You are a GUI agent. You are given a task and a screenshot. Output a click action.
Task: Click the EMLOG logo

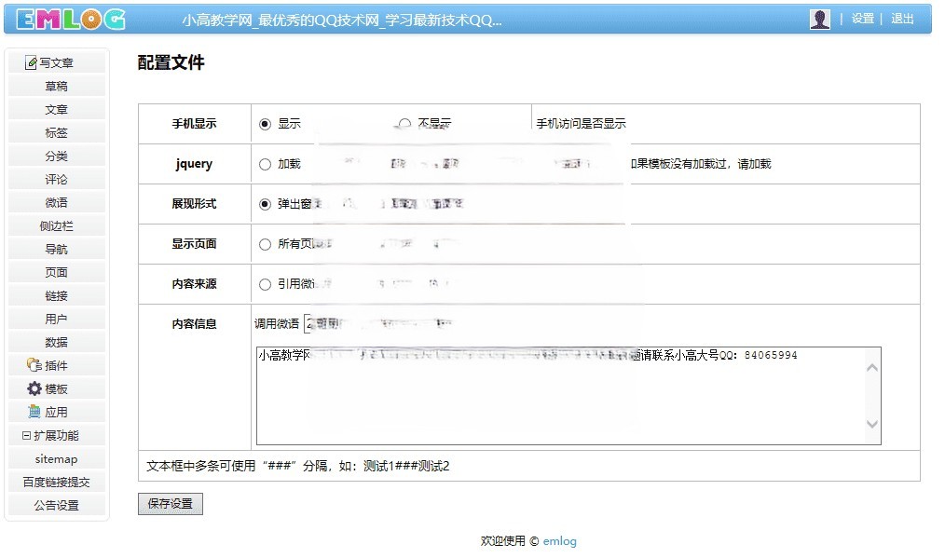(71, 20)
